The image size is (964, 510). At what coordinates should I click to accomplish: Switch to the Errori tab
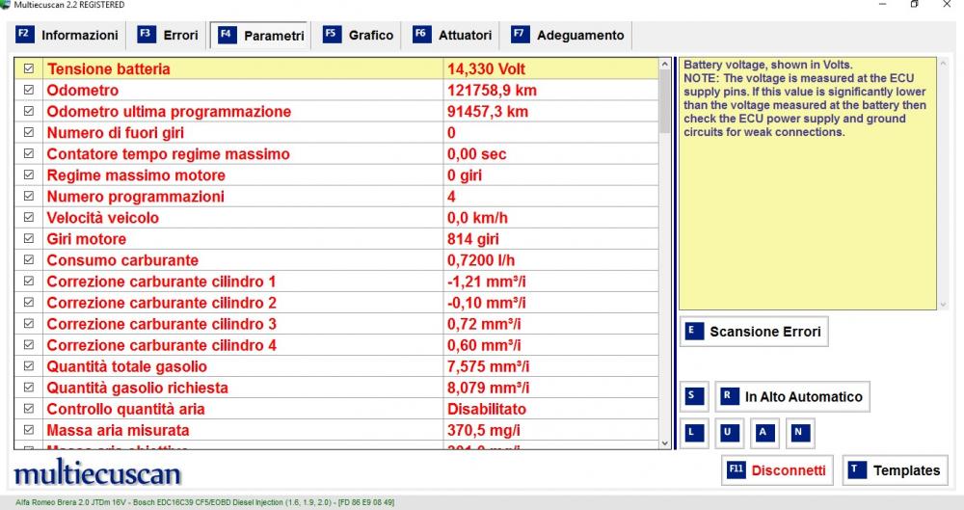tap(168, 35)
